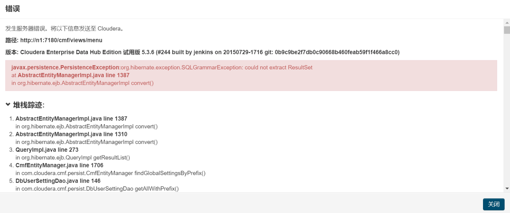Click the 关闭 button
Image resolution: width=510 pixels, height=213 pixels.
point(494,204)
